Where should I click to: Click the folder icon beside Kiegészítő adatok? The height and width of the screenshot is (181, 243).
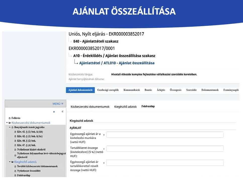12,162
